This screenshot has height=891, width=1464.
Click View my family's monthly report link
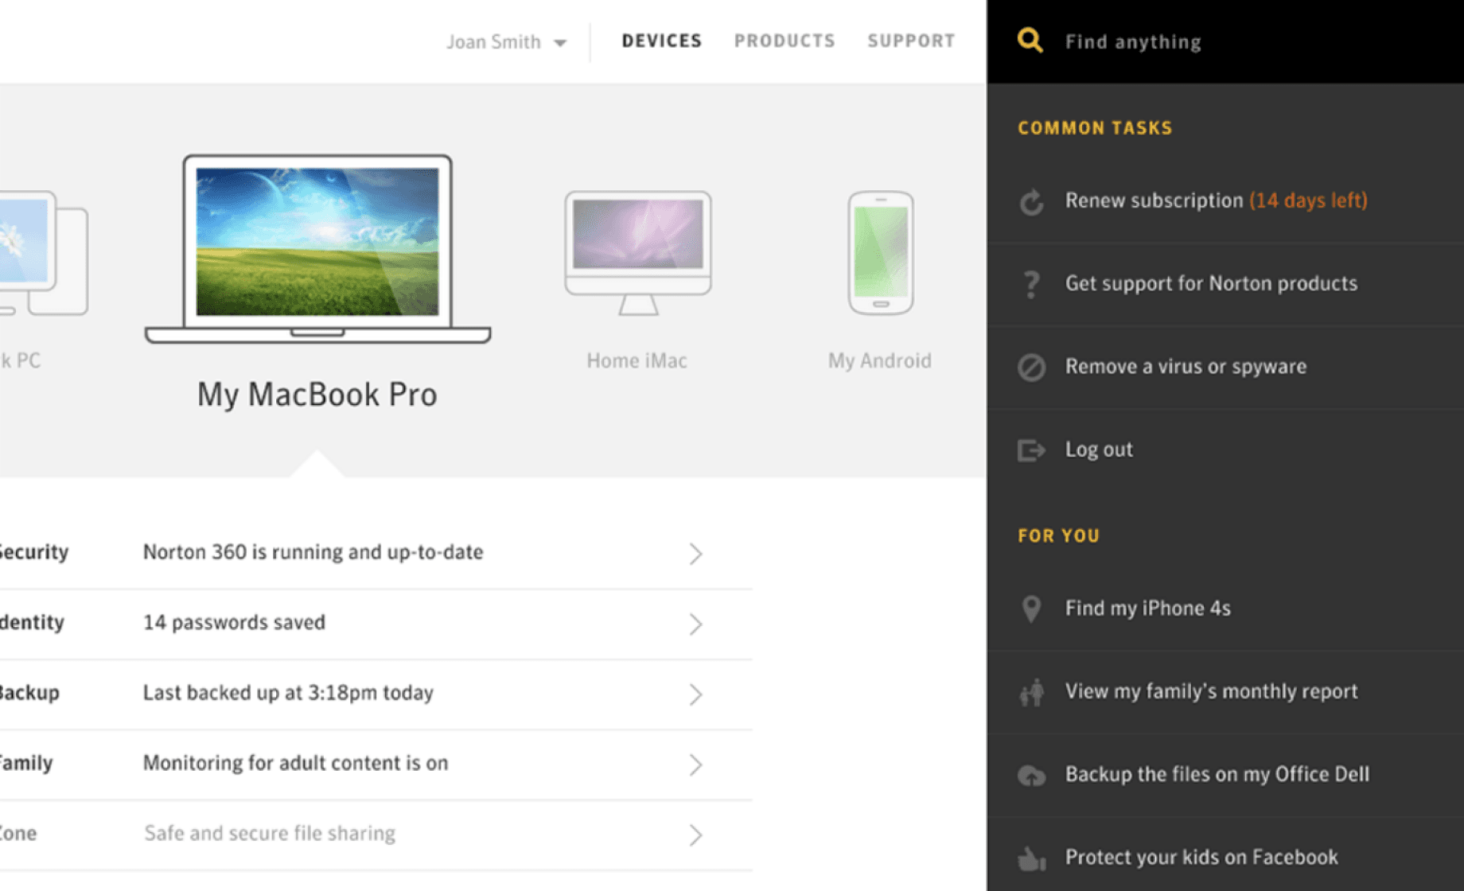(1211, 691)
